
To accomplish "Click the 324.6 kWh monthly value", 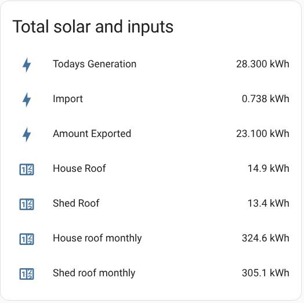I will [x=266, y=238].
